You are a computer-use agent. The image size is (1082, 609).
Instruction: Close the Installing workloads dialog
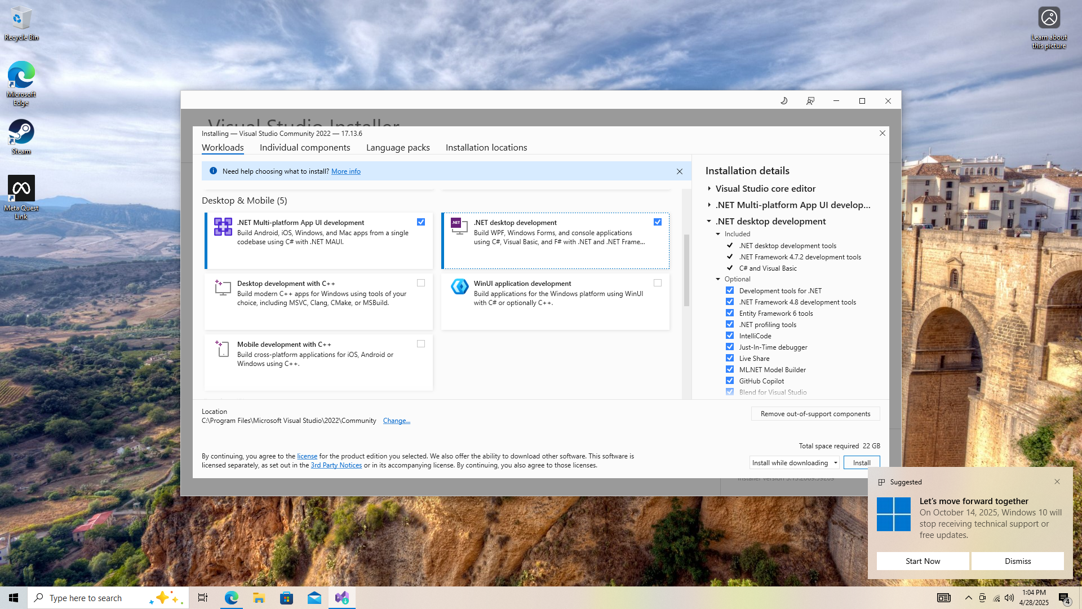883,134
